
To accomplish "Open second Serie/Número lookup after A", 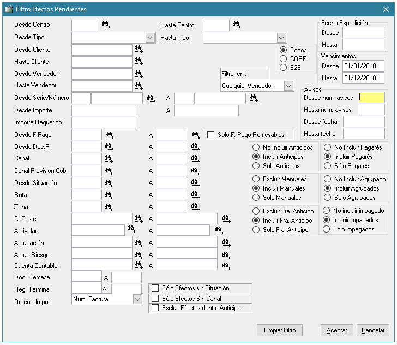I will pyautogui.click(x=254, y=98).
